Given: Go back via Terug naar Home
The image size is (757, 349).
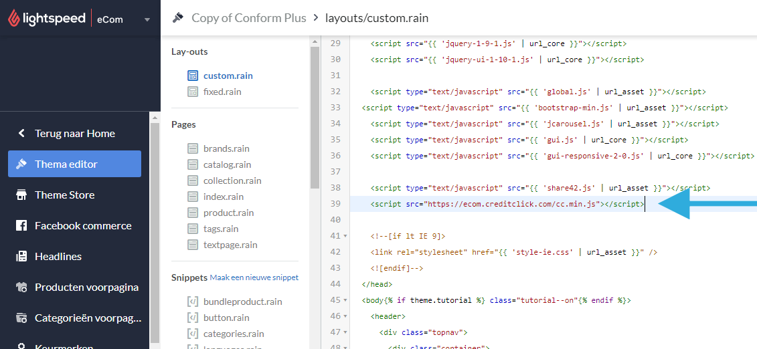Looking at the screenshot, I should [74, 133].
